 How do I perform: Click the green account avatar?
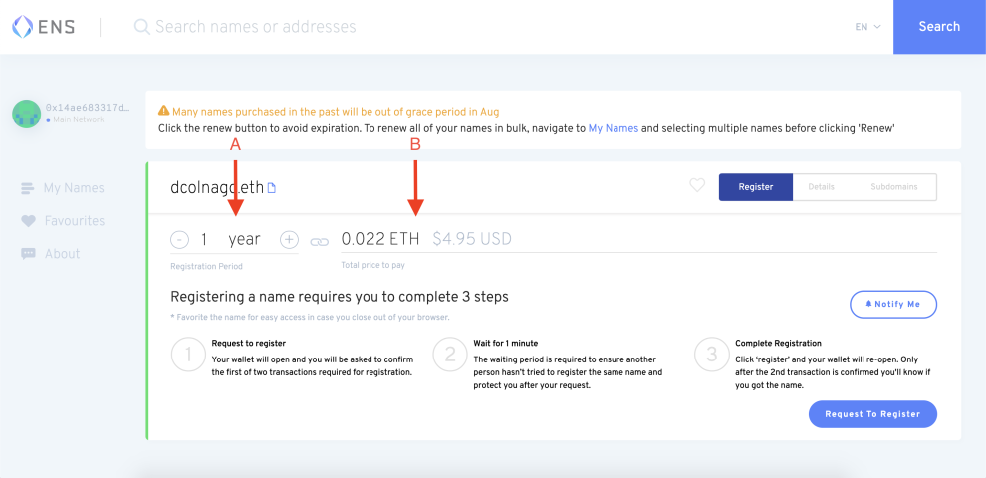[x=27, y=114]
